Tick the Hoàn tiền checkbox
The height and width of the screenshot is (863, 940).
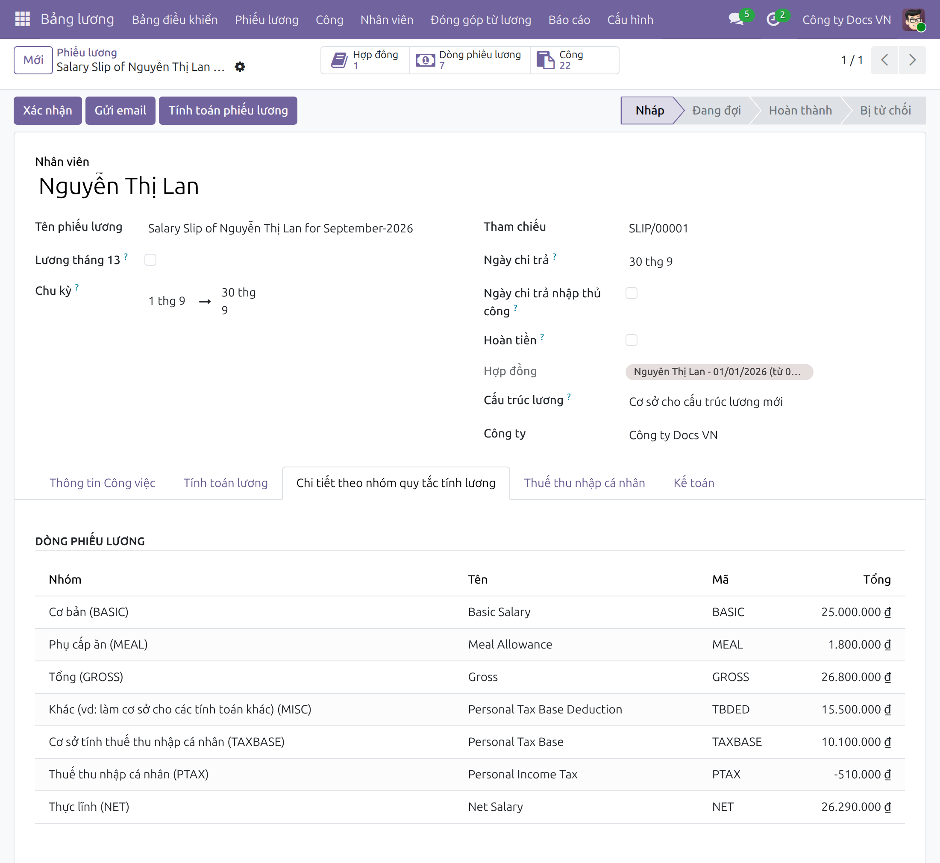point(632,340)
